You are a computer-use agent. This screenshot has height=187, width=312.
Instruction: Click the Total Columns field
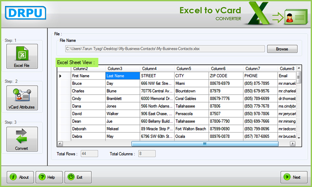point(147,154)
